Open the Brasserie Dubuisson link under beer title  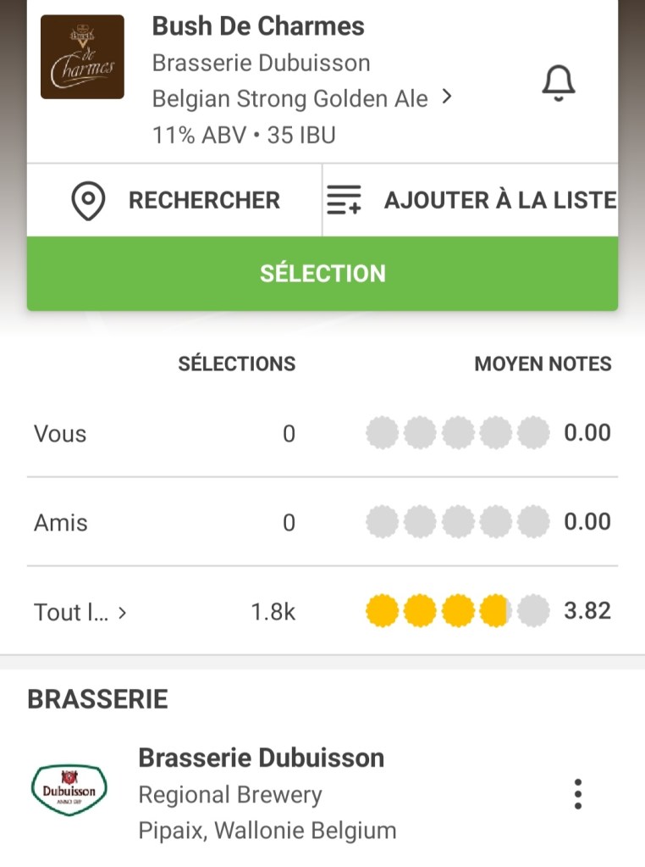click(x=261, y=64)
